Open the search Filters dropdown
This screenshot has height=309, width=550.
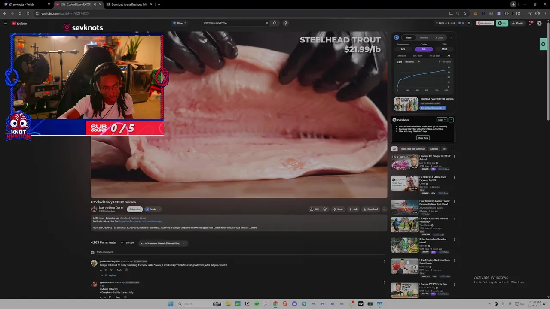[x=180, y=23]
